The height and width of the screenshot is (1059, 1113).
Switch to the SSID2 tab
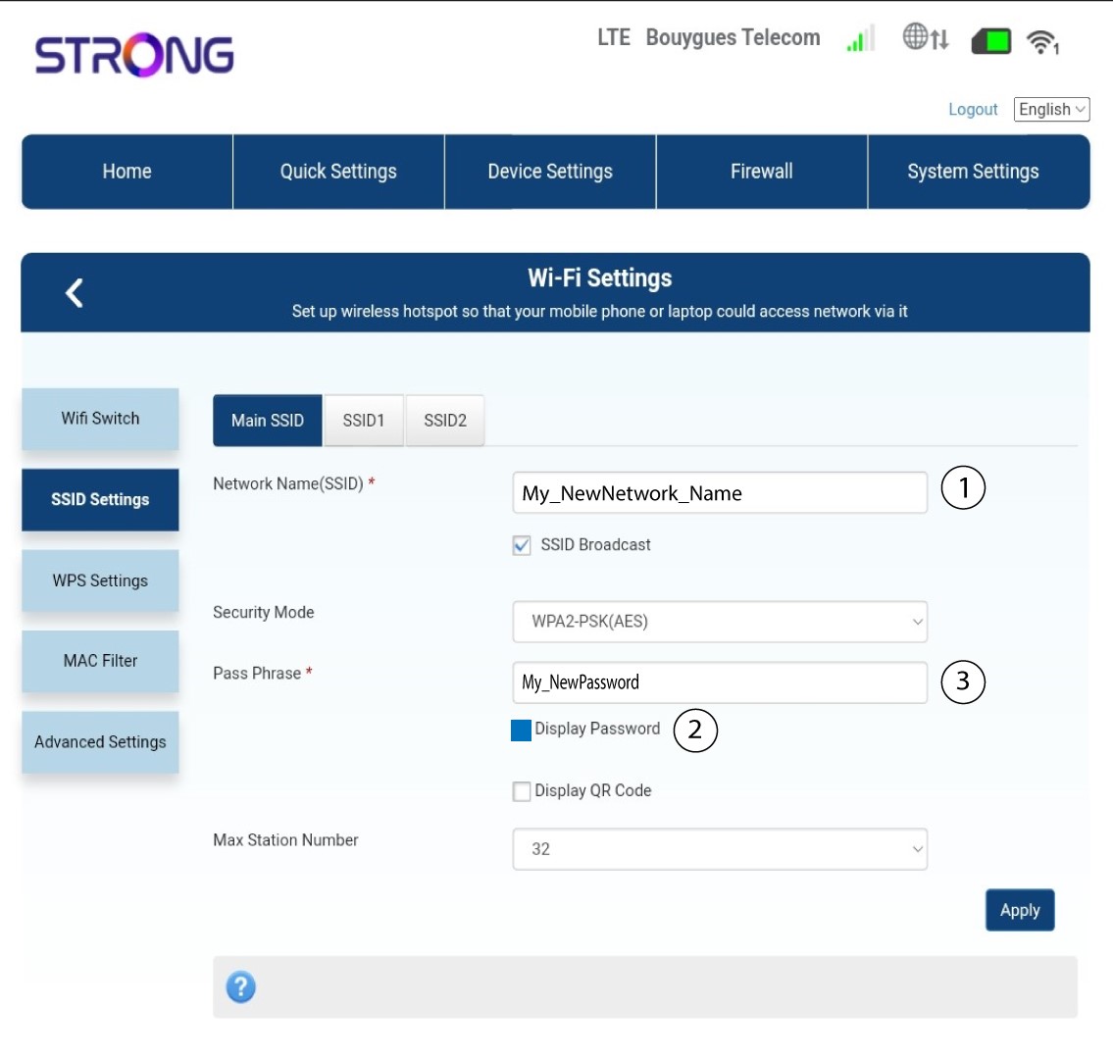(445, 421)
